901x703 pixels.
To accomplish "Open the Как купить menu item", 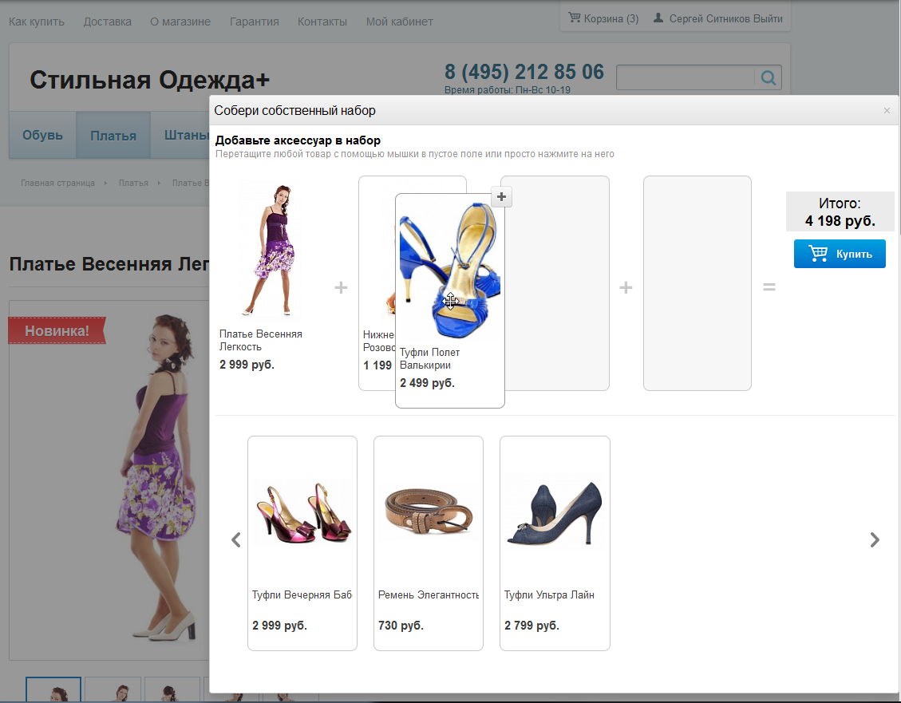I will (37, 22).
